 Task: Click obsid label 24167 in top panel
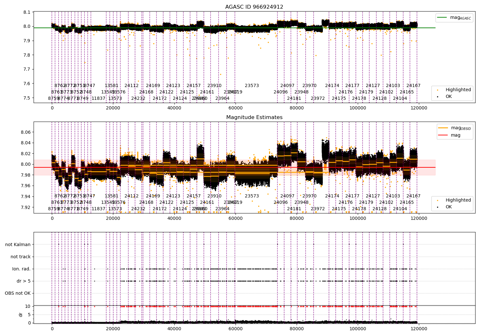coord(413,86)
